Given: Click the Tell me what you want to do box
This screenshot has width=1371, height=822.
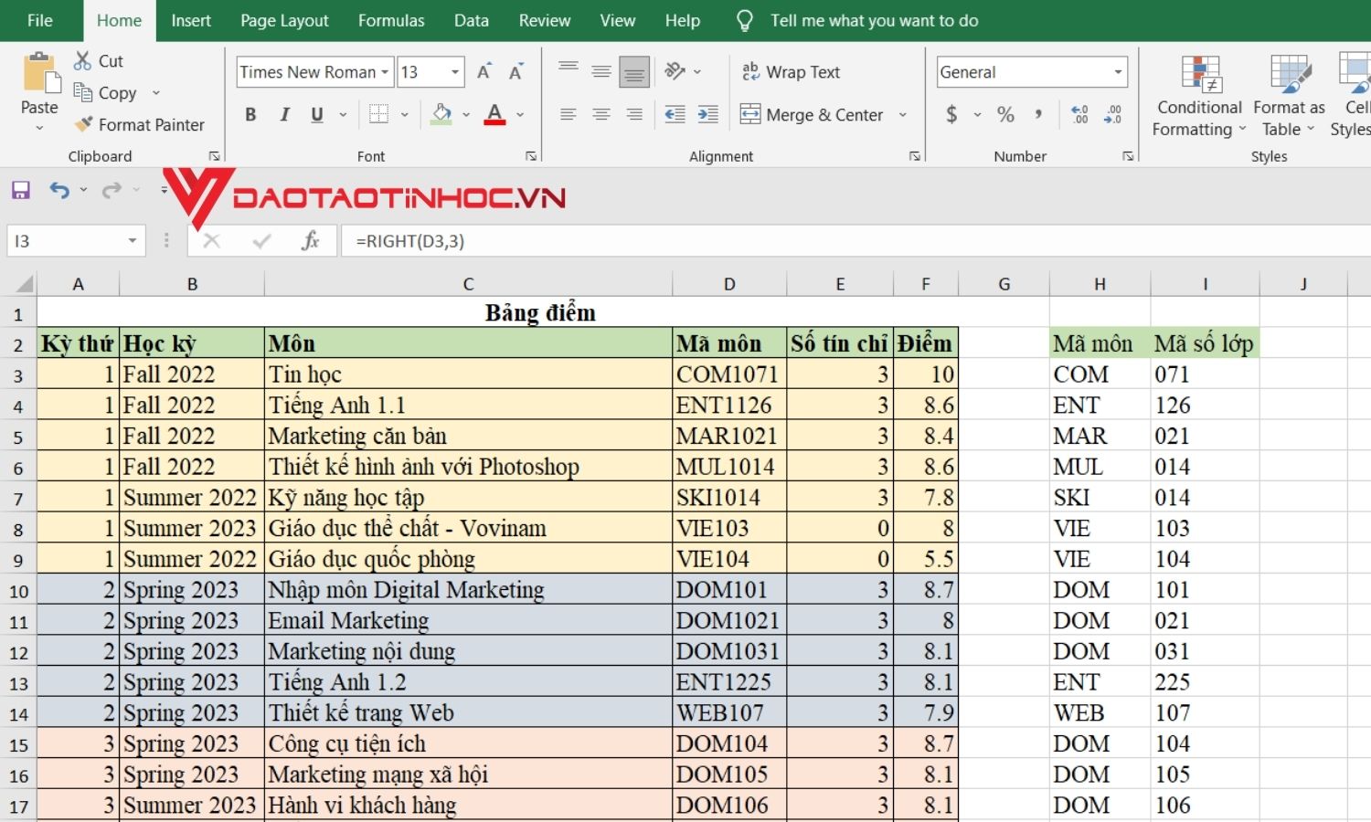Looking at the screenshot, I should click(x=874, y=20).
